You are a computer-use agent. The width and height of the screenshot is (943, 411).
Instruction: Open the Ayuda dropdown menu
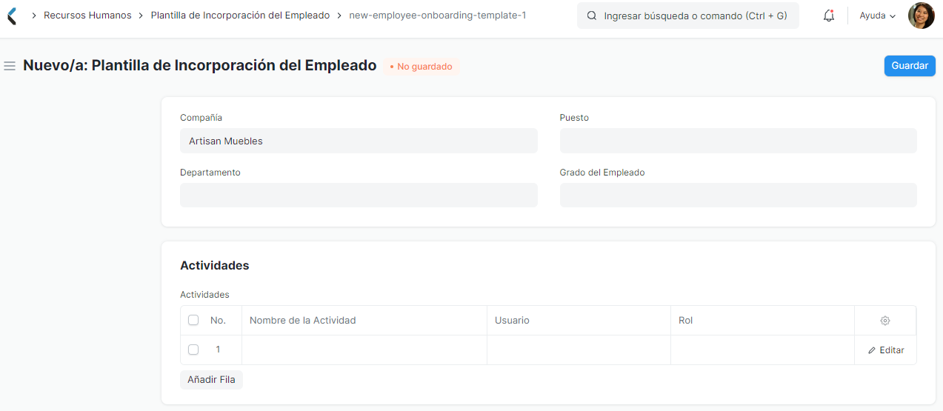pyautogui.click(x=877, y=16)
